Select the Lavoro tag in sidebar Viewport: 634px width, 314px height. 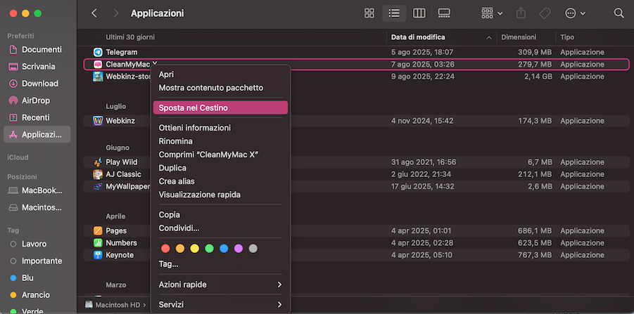tap(37, 244)
